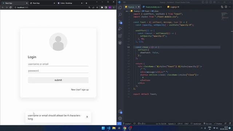The width and height of the screenshot is (233, 131).
Task: Open the Accounts menu in VS Code
Action: [120, 112]
